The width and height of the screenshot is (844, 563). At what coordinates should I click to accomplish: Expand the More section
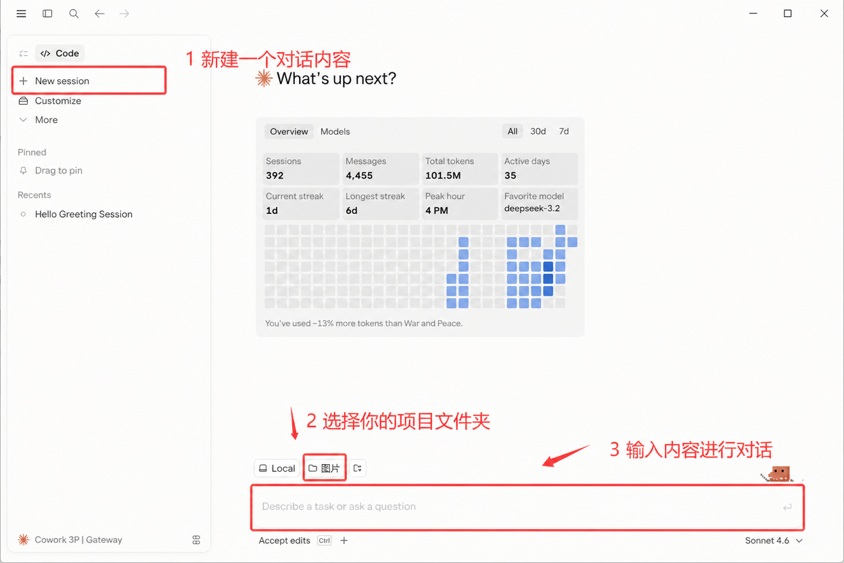(38, 120)
